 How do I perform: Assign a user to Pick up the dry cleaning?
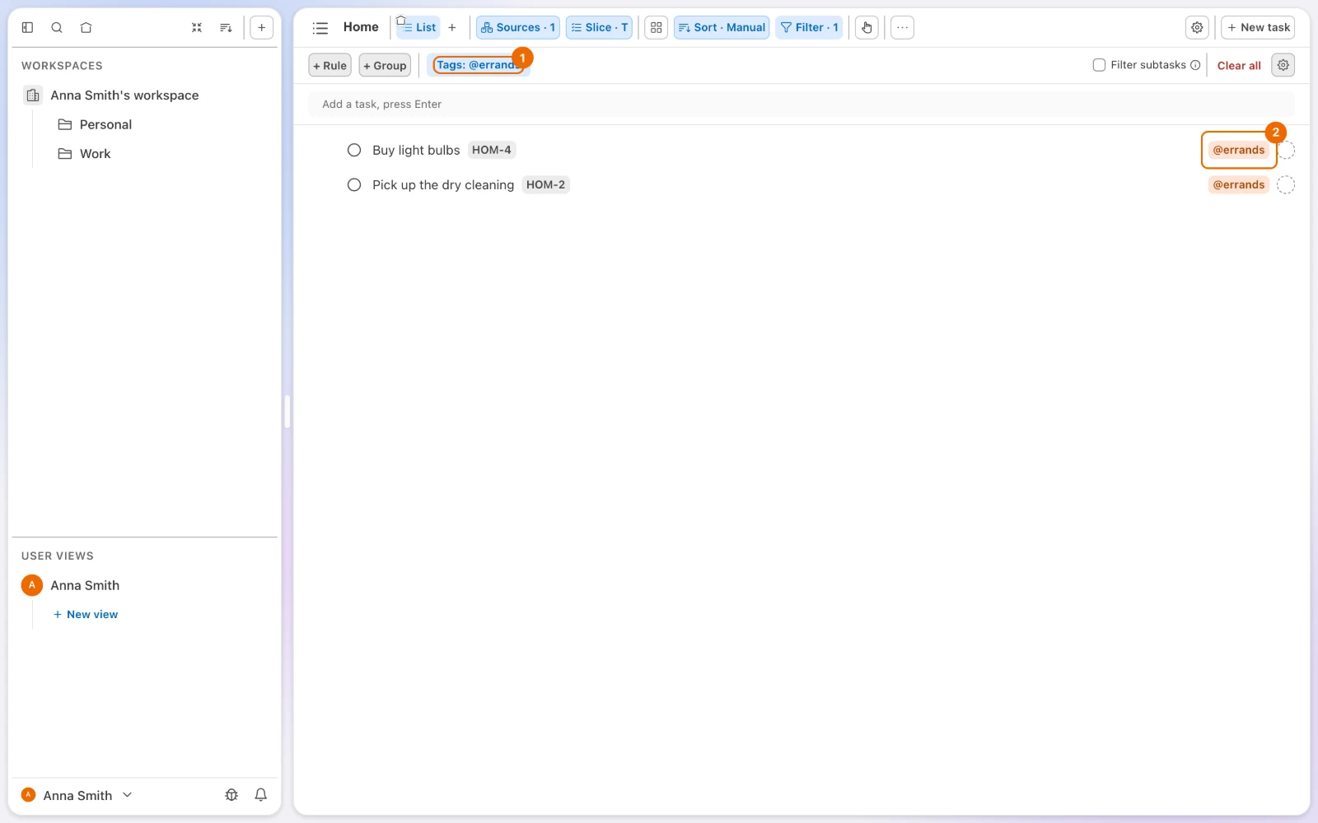1286,185
